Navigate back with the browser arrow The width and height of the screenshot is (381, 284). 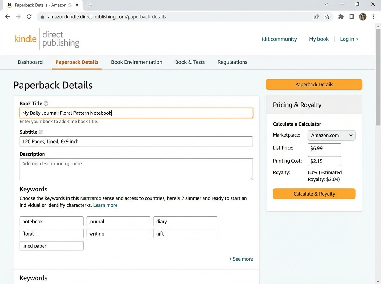click(7, 16)
